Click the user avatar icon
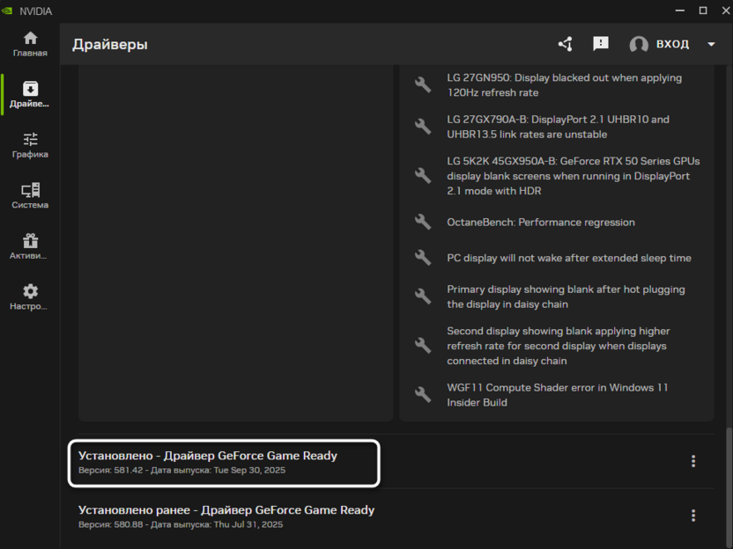This screenshot has height=549, width=733. (639, 44)
